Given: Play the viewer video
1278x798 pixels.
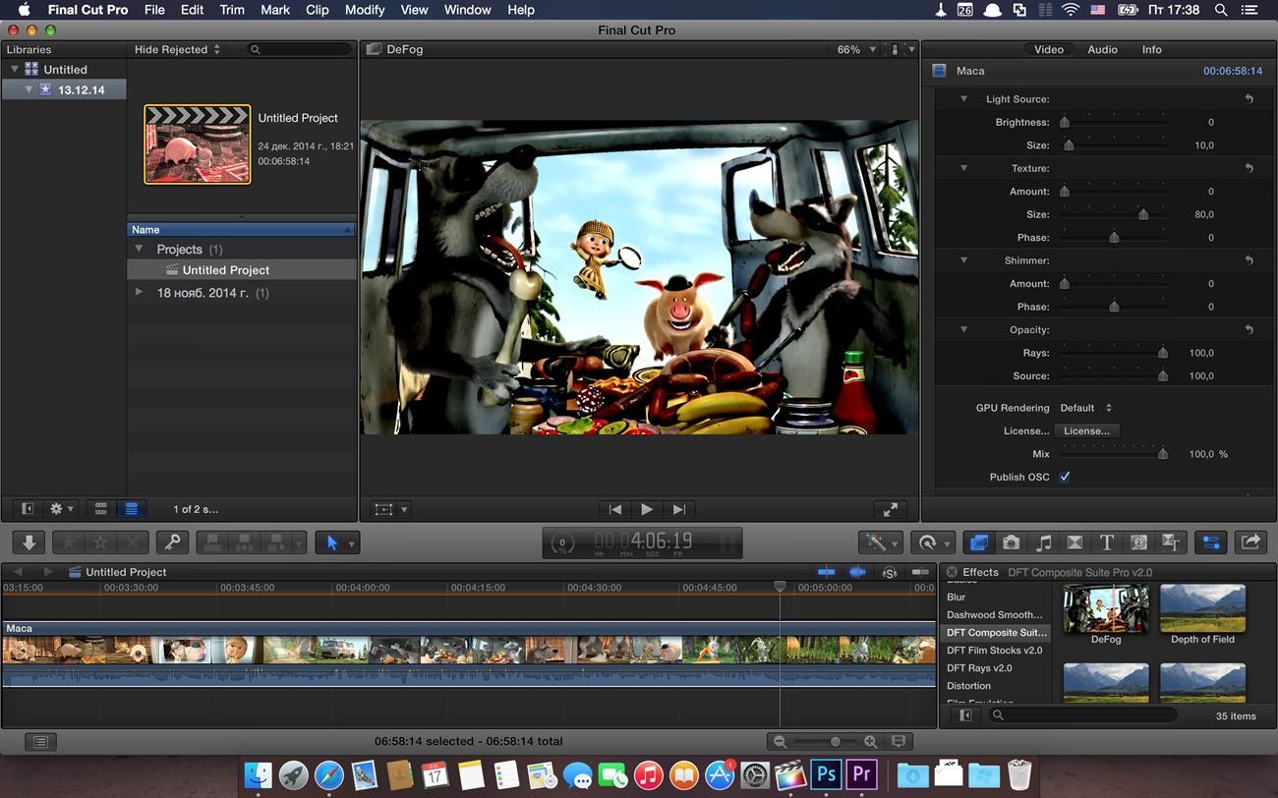Looking at the screenshot, I should coord(647,509).
